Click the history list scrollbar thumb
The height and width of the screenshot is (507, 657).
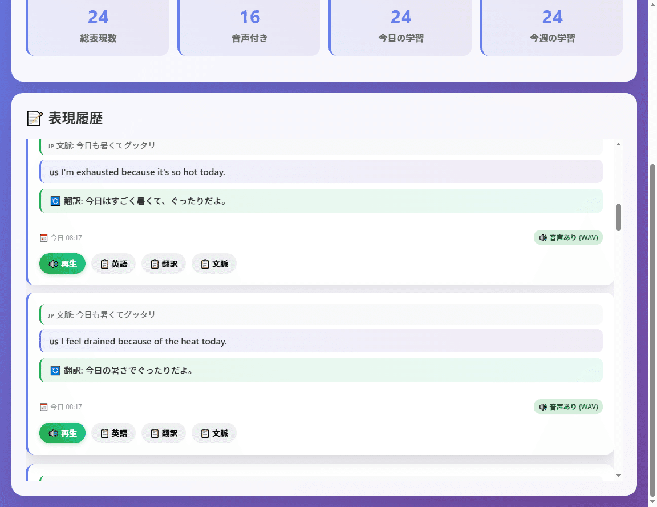click(x=618, y=217)
